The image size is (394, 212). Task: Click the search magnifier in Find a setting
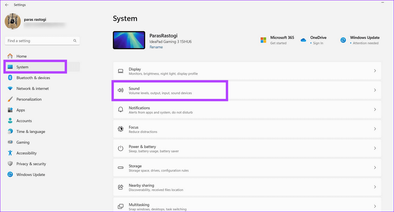click(x=75, y=41)
